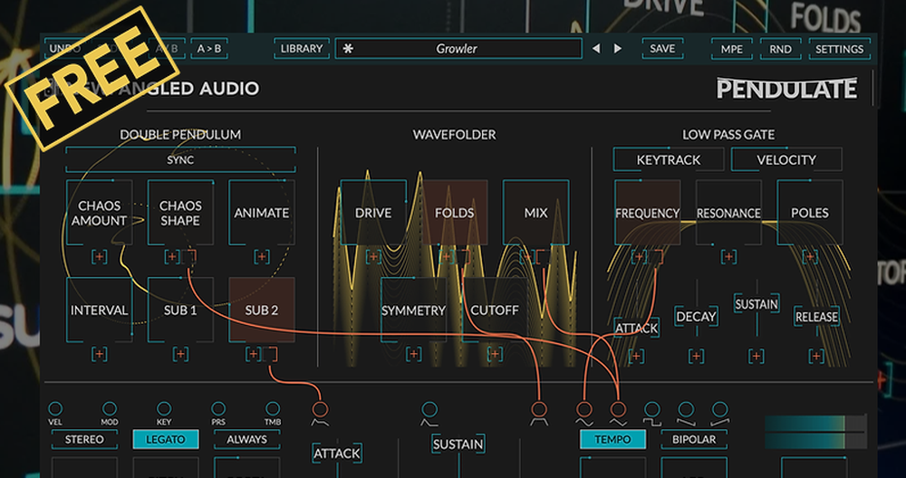Click the DECAY slider handle
The height and width of the screenshot is (478, 906).
696,316
